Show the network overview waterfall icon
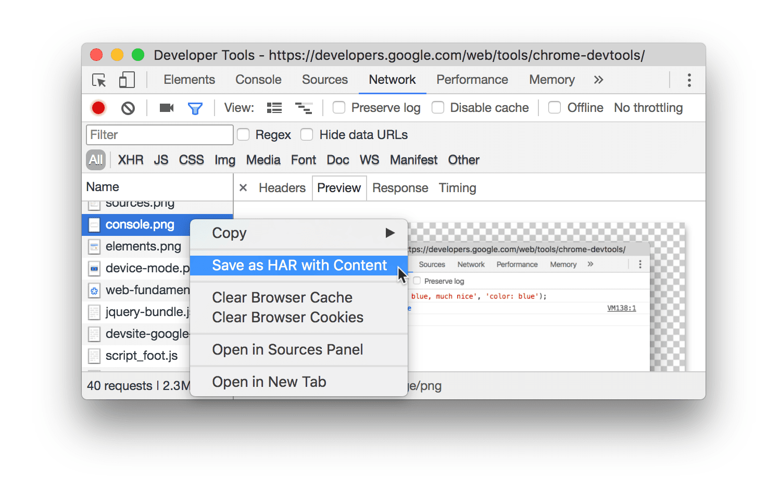Screen dimensions: 780x478 (x=304, y=108)
